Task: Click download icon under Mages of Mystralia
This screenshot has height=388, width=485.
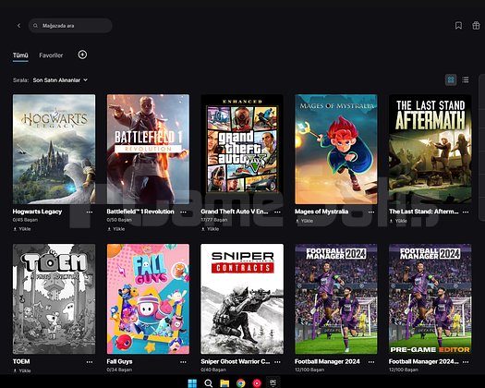Action: tap(297, 221)
